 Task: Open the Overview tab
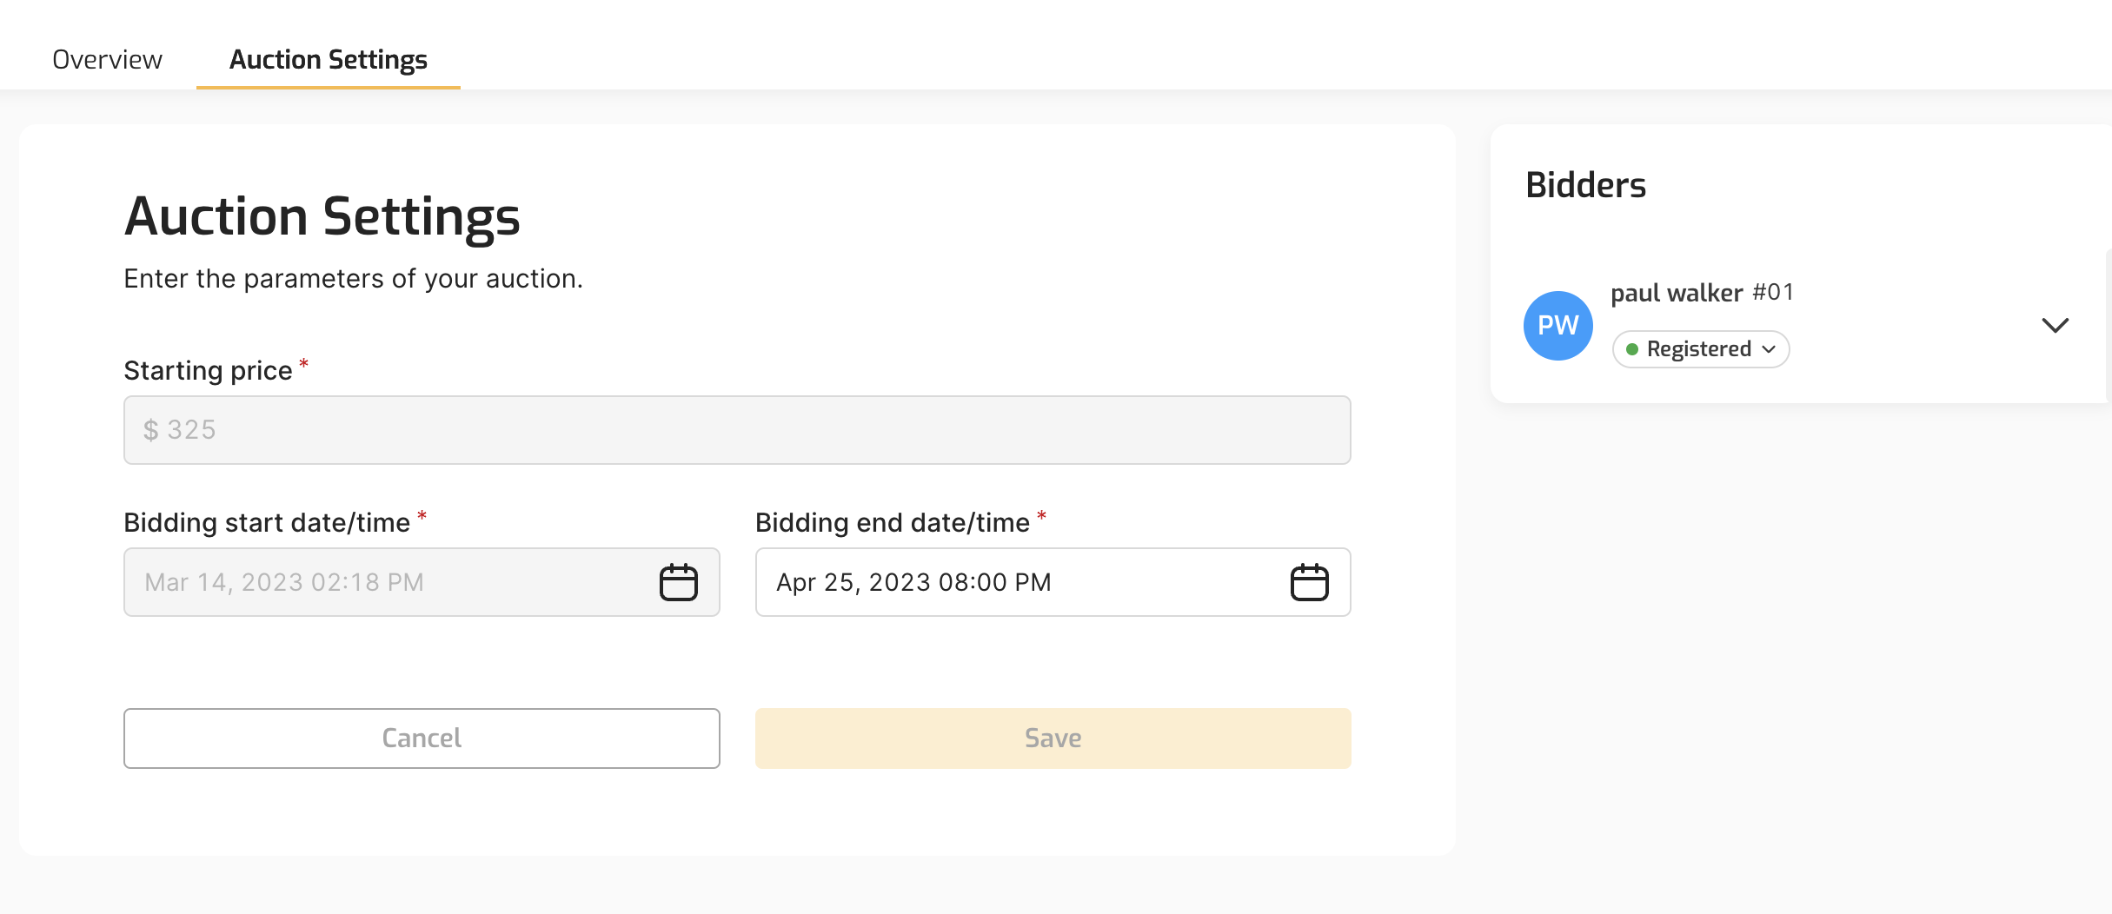point(107,60)
